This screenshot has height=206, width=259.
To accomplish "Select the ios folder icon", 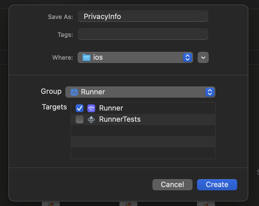I will [87, 58].
